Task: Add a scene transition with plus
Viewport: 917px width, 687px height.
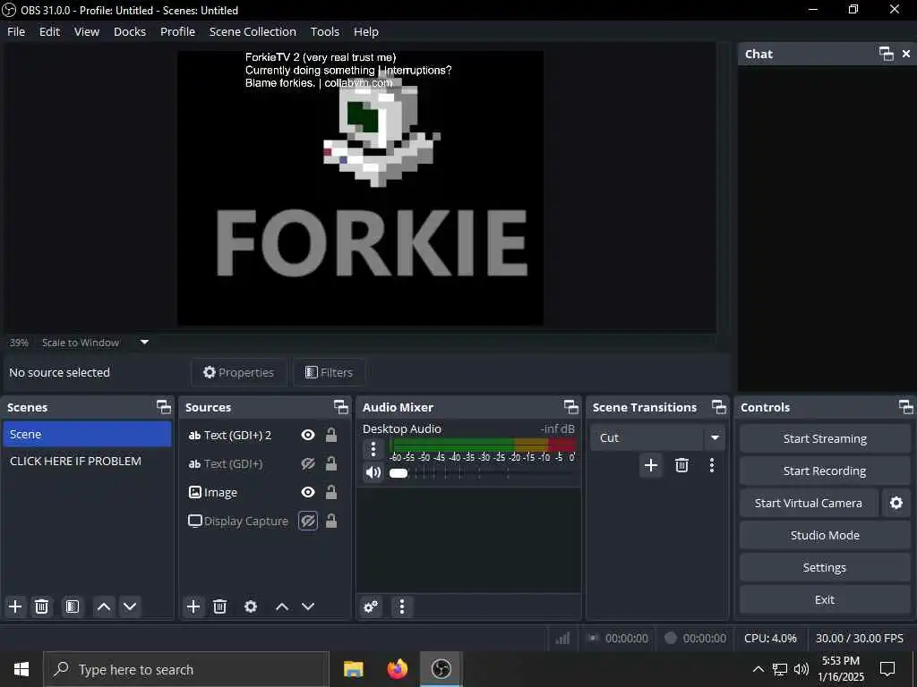Action: (651, 465)
